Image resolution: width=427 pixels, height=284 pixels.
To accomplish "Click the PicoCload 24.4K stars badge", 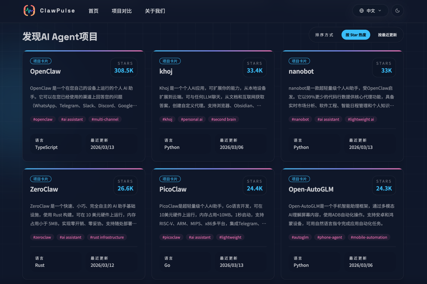I will pos(254,185).
